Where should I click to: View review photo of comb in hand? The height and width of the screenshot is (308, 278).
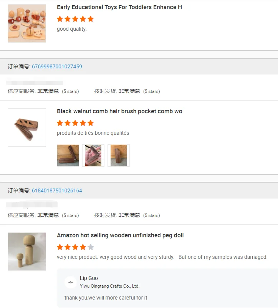click(93, 156)
